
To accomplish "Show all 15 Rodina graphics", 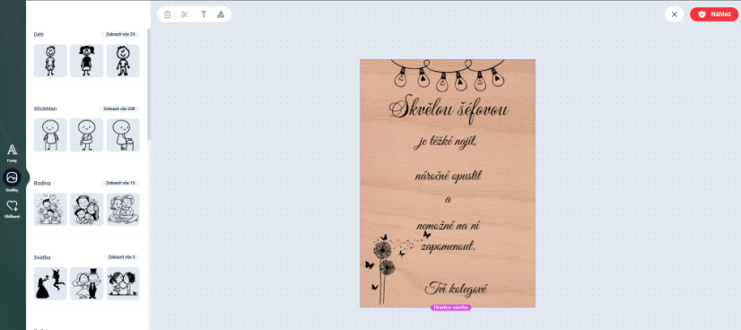I will tap(120, 183).
